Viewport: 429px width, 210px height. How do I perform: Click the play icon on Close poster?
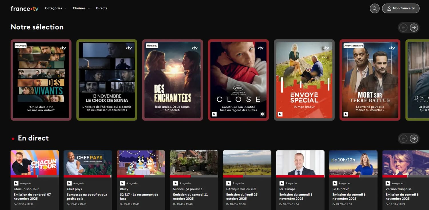tap(214, 114)
